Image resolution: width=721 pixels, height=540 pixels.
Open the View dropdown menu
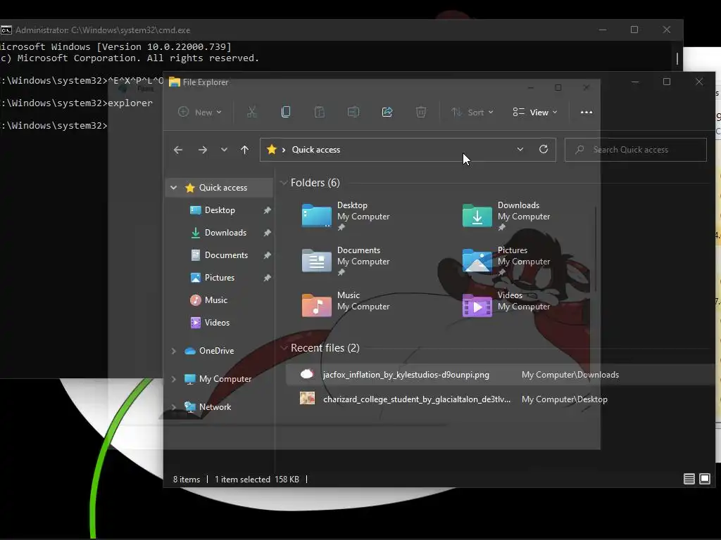pos(535,112)
